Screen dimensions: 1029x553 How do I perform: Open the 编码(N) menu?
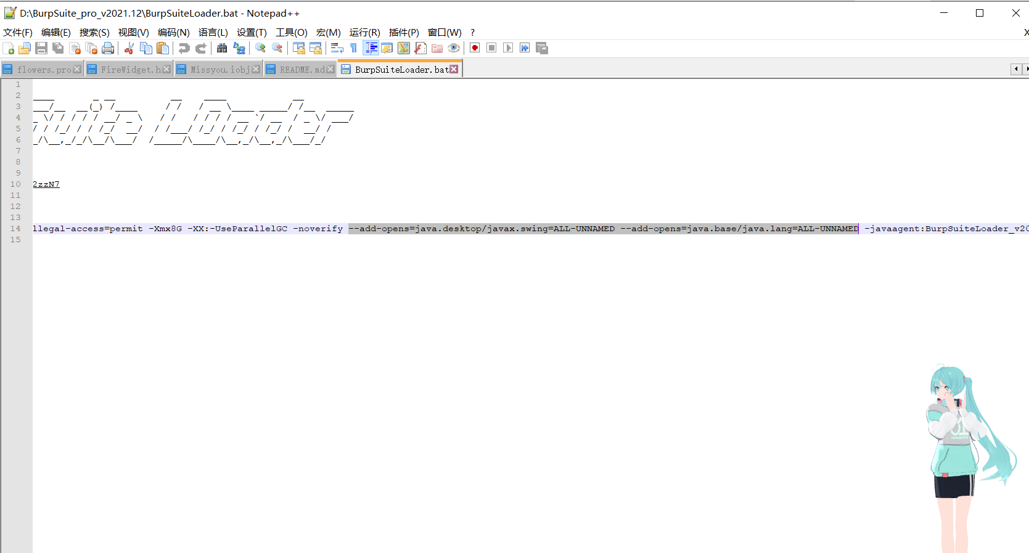(174, 32)
